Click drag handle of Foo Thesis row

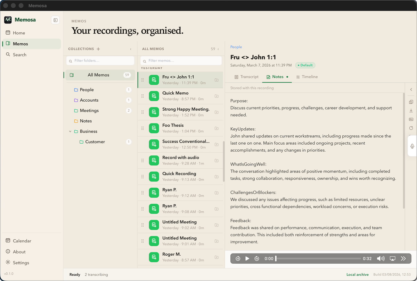[x=142, y=128]
